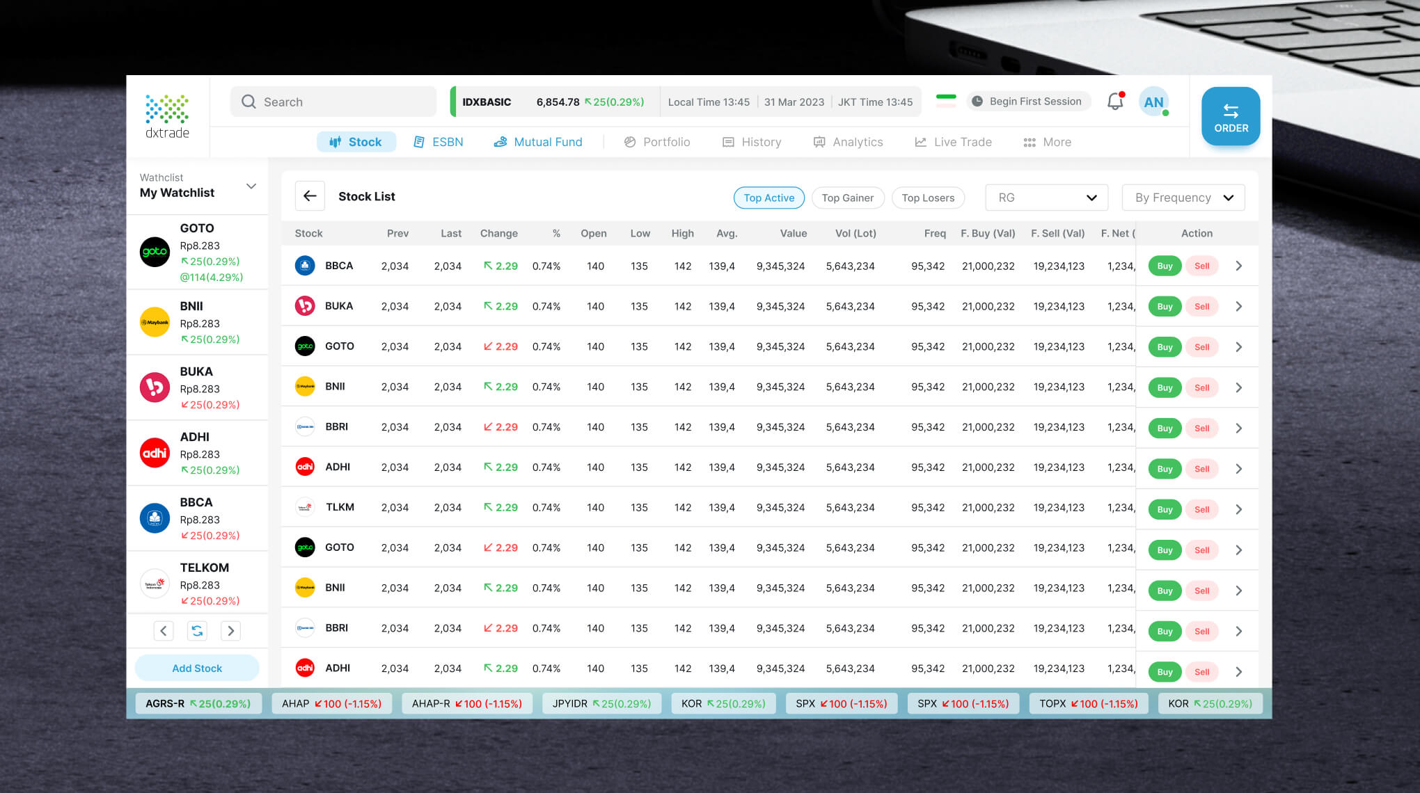Screen dimensions: 1420x793
Task: Click the Indonesian flag indicator
Action: click(946, 101)
